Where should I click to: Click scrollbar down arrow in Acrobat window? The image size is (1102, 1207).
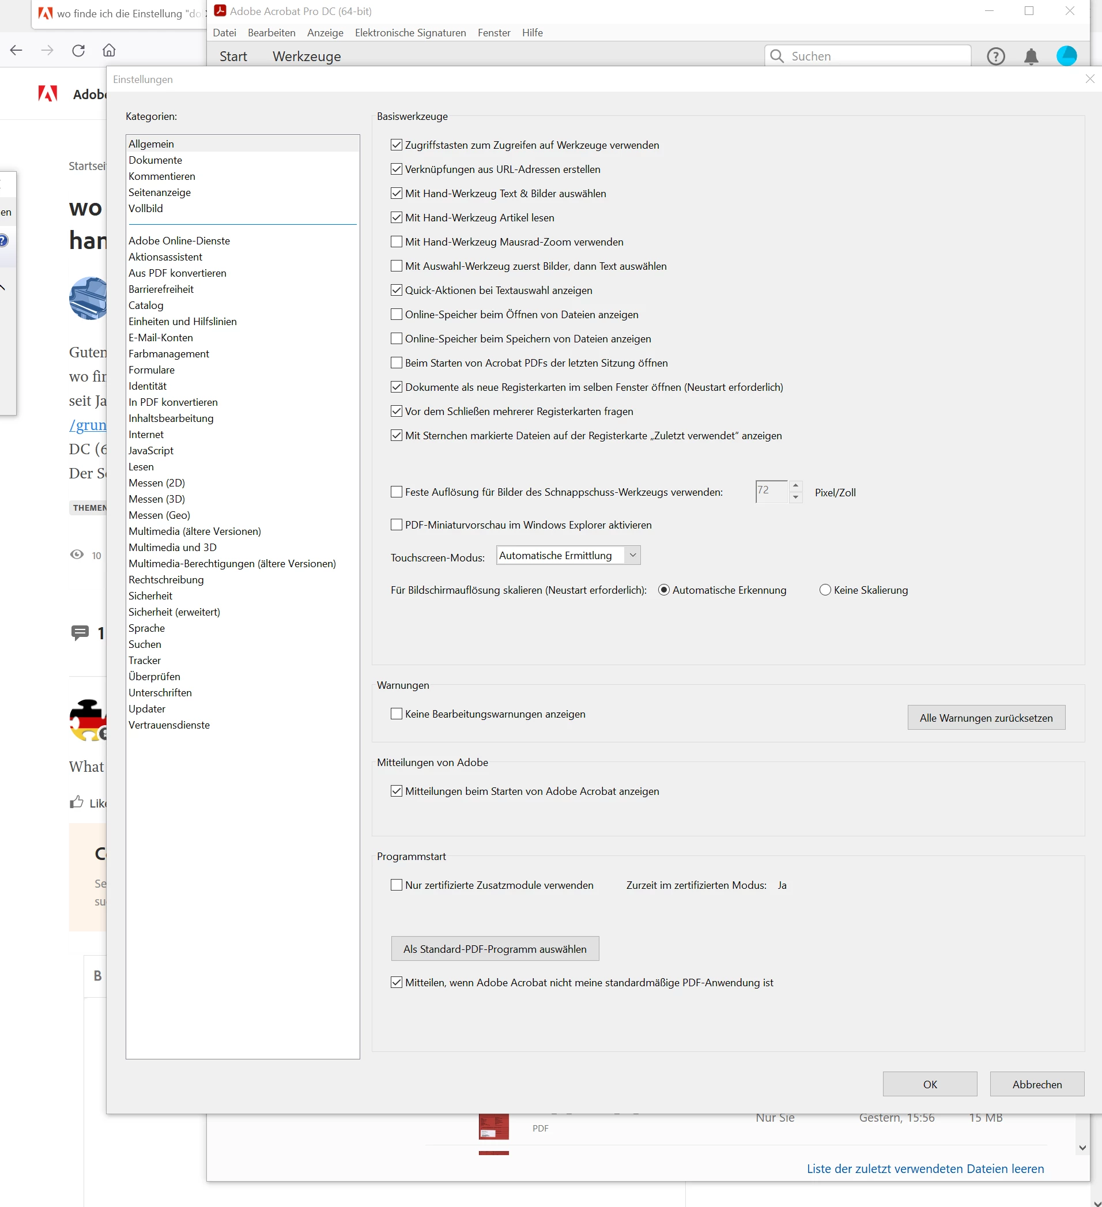tap(1082, 1148)
